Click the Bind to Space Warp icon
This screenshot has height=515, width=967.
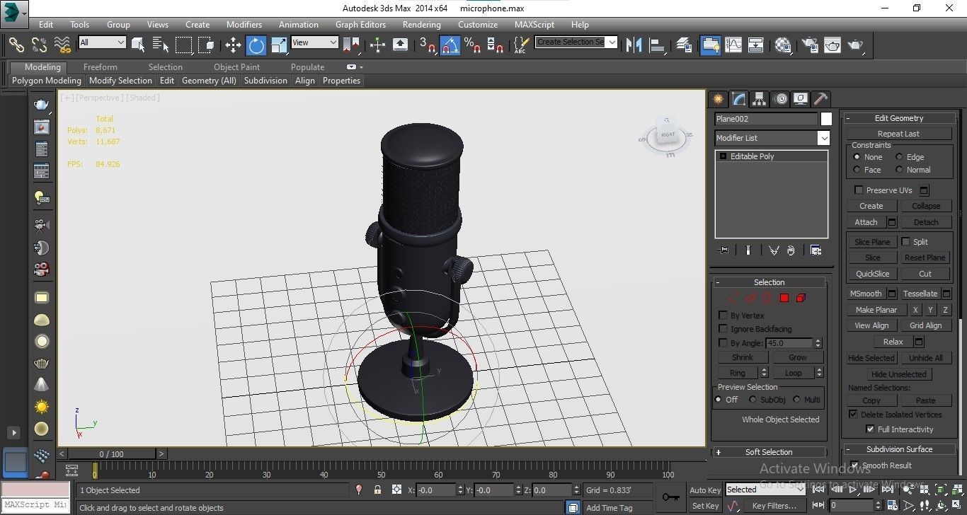click(62, 45)
